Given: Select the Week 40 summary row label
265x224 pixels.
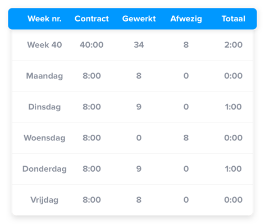Looking at the screenshot, I should pyautogui.click(x=44, y=45).
